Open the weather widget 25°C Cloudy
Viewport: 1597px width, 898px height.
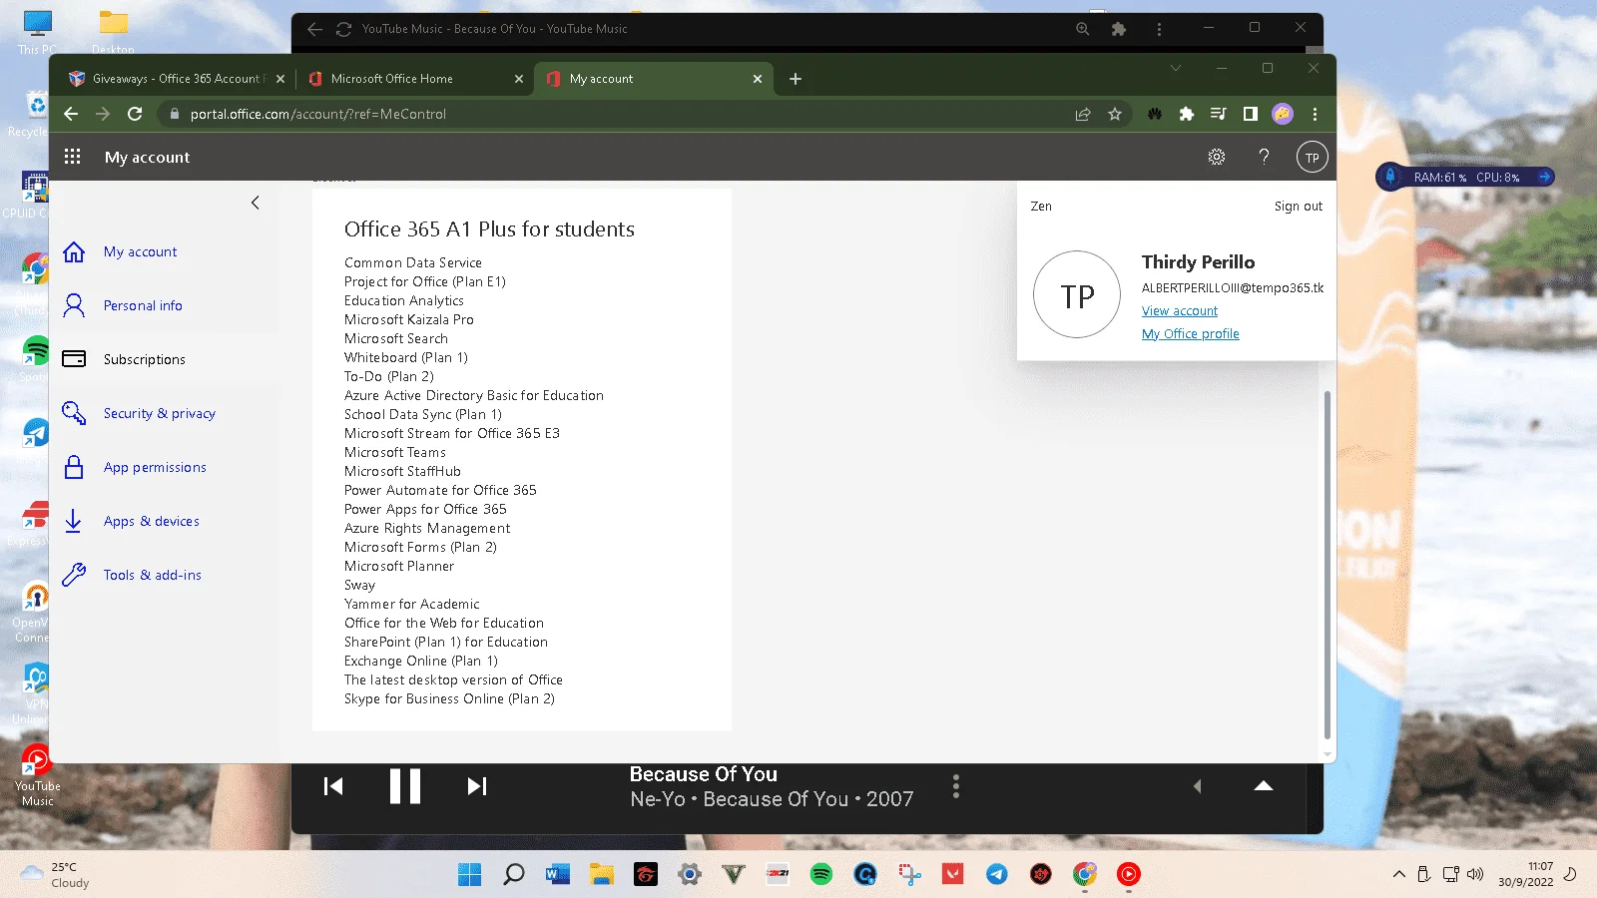56,875
